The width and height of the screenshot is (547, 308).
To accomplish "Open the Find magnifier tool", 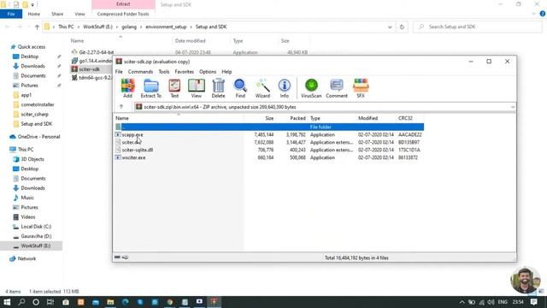I will (240, 88).
